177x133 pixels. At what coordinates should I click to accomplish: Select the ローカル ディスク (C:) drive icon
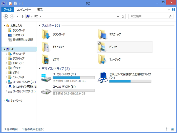pyautogui.click(x=46, y=78)
